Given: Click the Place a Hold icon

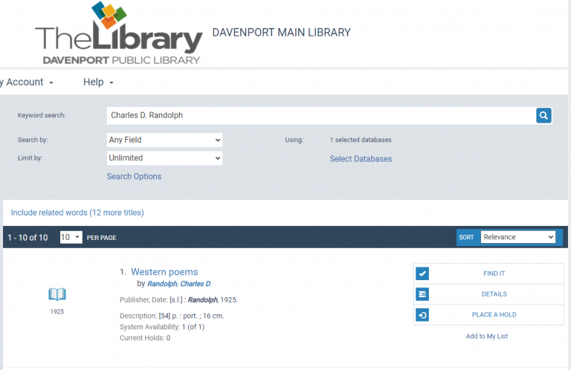Looking at the screenshot, I should 422,315.
